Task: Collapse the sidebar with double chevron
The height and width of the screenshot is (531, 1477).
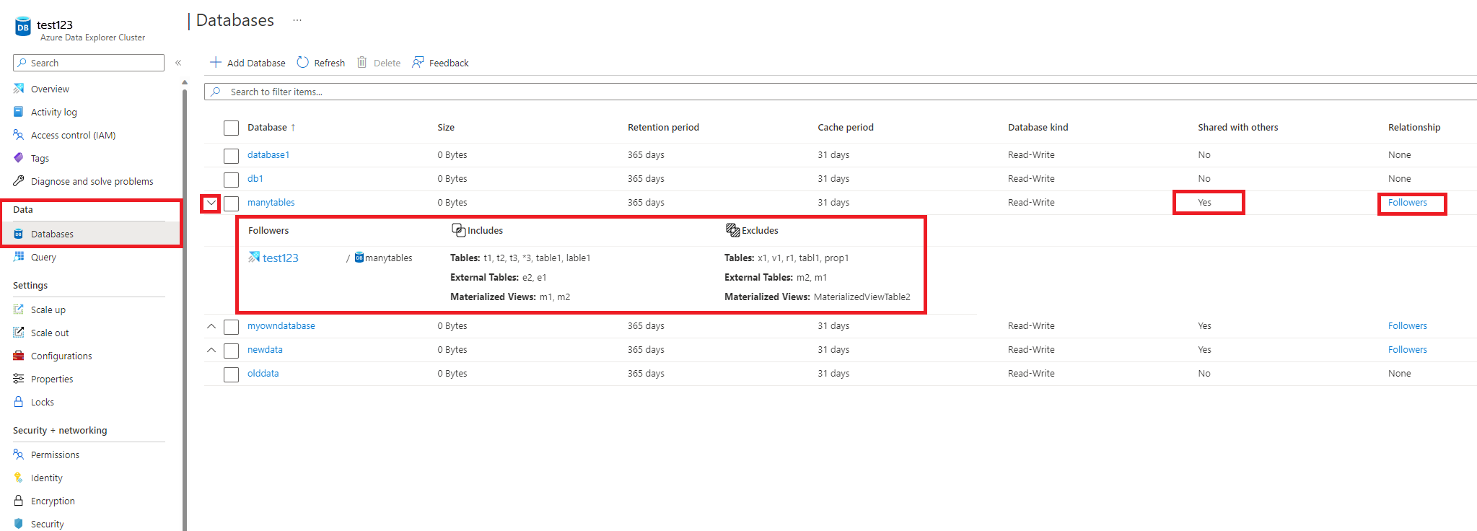Action: [x=178, y=63]
